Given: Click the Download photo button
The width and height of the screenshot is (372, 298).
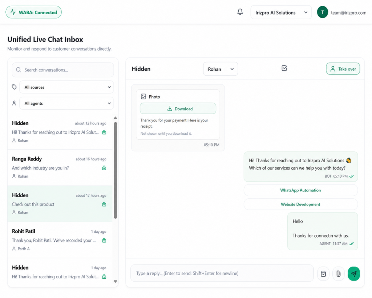Looking at the screenshot, I should (x=178, y=108).
